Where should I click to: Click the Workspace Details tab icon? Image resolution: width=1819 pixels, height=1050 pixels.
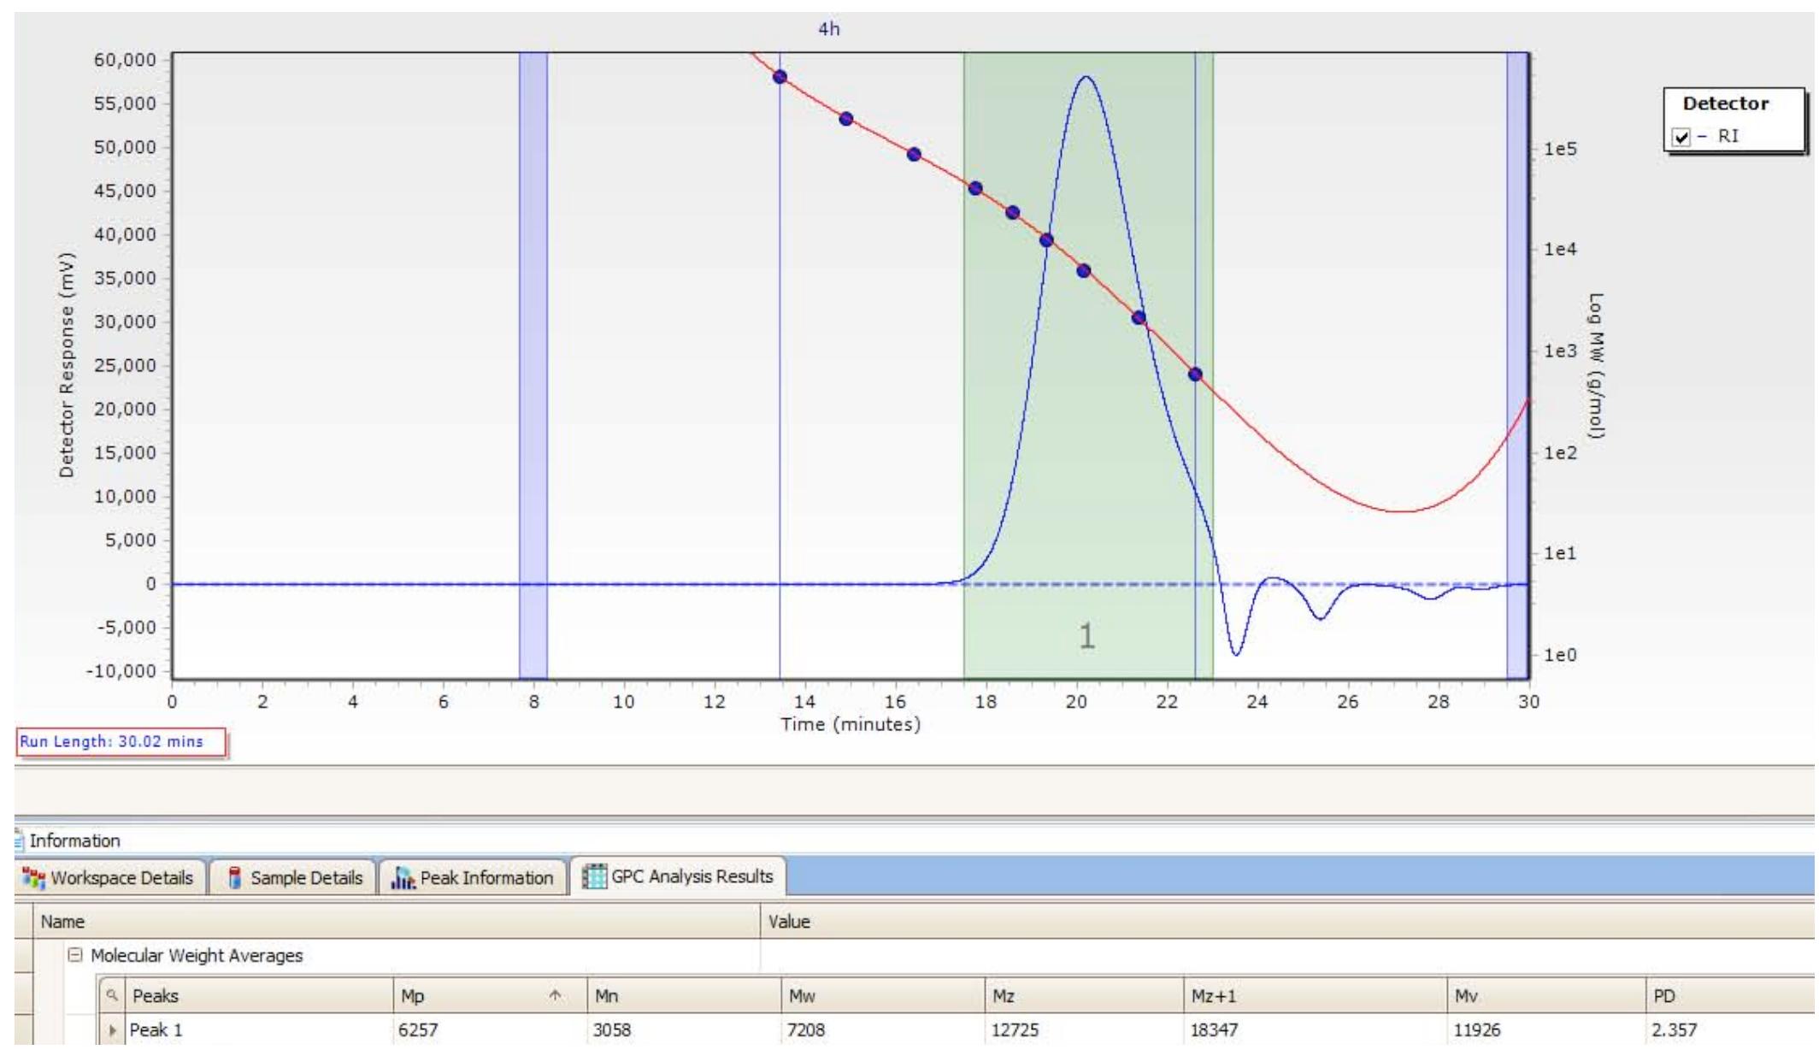(x=34, y=877)
